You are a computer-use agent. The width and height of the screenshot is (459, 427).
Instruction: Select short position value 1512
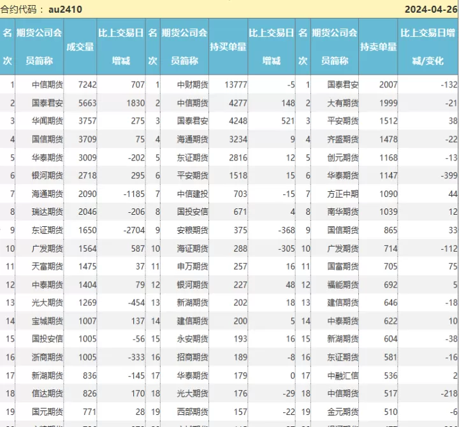pyautogui.click(x=388, y=121)
